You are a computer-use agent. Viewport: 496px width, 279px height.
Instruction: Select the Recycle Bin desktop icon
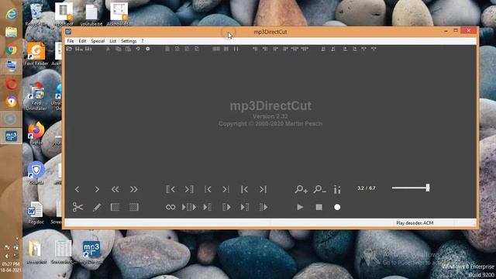point(36,14)
